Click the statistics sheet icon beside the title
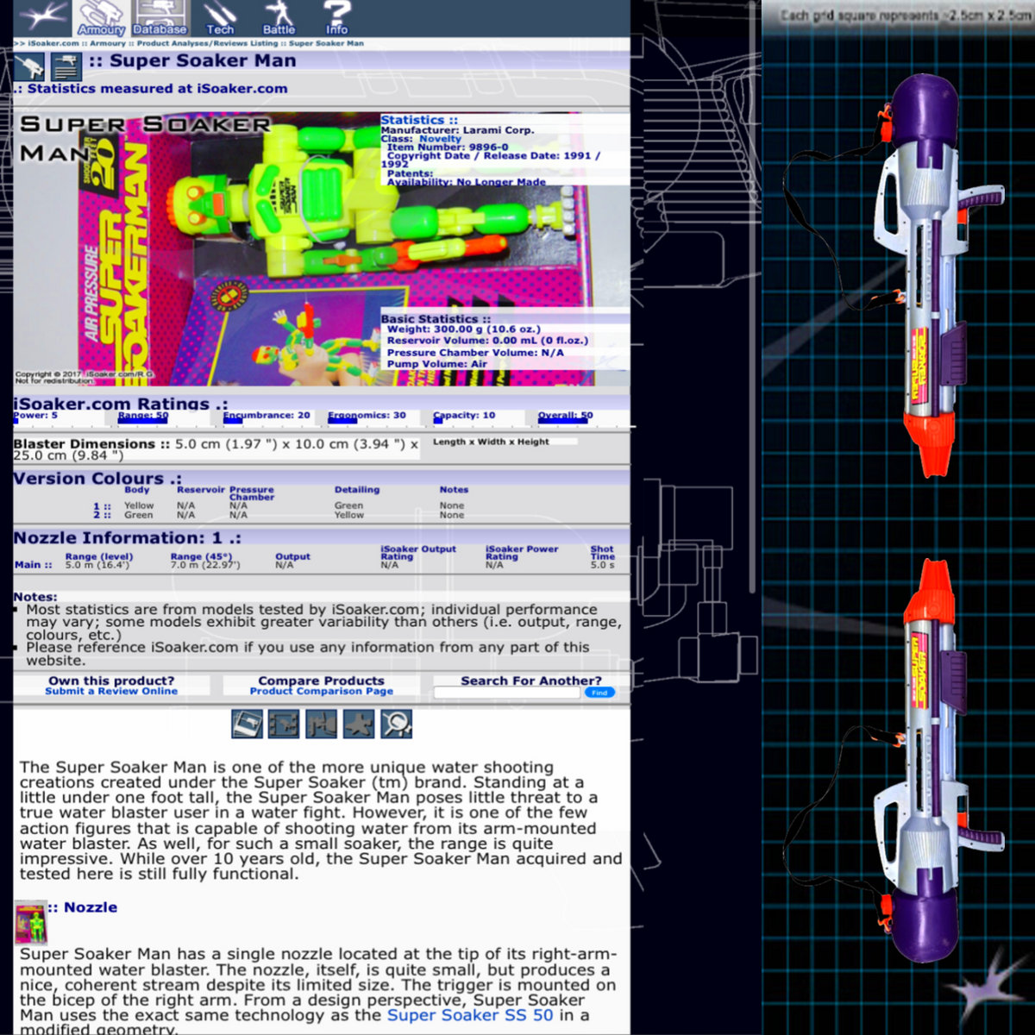The height and width of the screenshot is (1035, 1035). [66, 66]
